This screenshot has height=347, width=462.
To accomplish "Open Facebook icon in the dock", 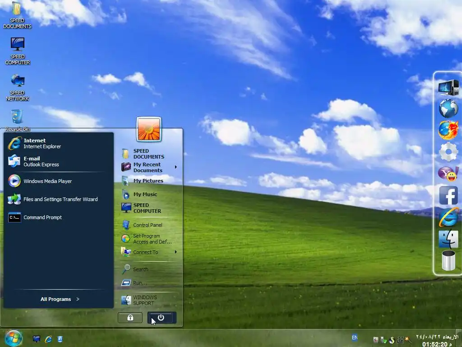I will click(448, 195).
